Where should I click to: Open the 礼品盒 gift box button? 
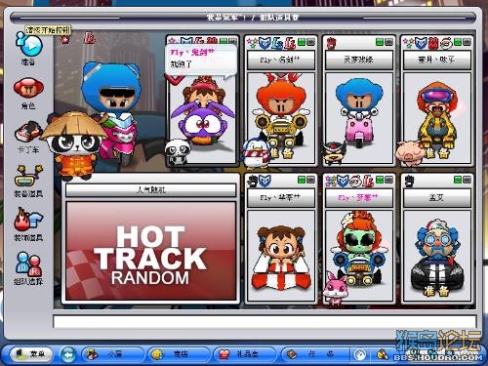point(244,354)
